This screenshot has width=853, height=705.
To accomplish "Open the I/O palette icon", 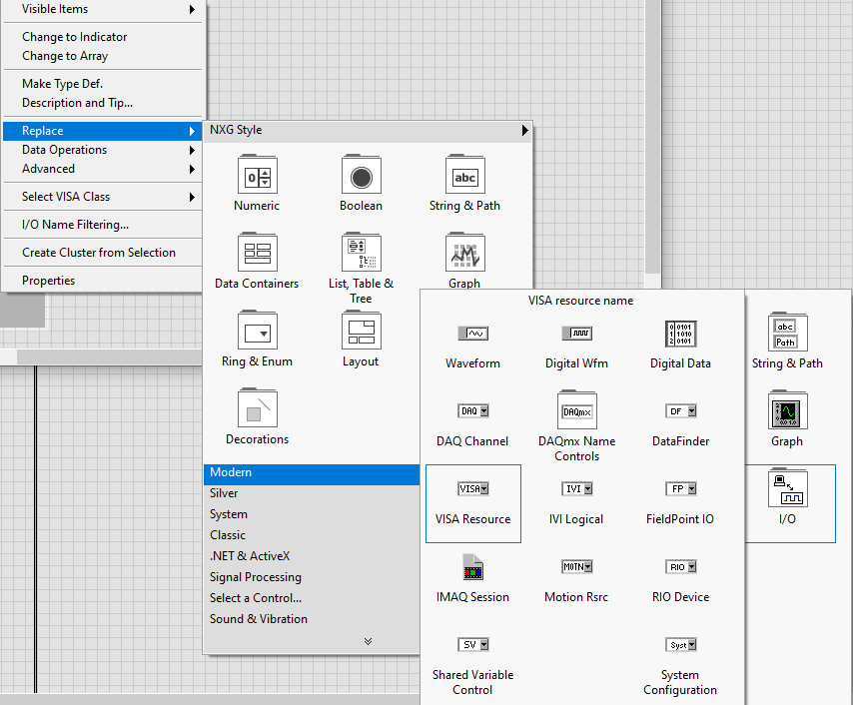I will (787, 487).
